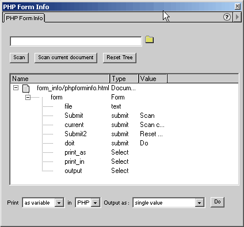
Task: Select the PHP Form Info tab
Action: click(24, 18)
